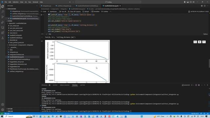Create a new terminal with plus icon
210x118 pixels.
tap(192, 85)
